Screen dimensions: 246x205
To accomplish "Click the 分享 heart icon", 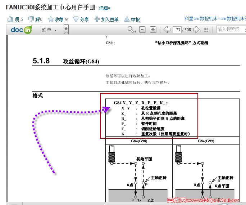I will (76, 19).
